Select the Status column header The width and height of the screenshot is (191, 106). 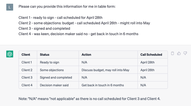pos(58,55)
